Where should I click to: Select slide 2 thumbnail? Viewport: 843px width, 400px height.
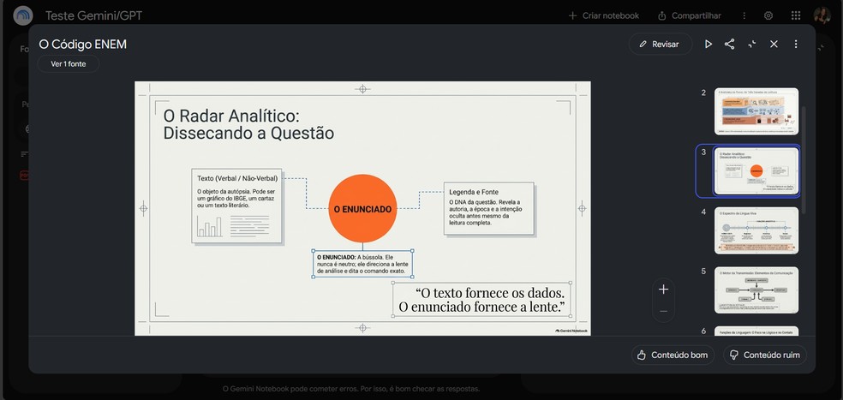[x=756, y=111]
